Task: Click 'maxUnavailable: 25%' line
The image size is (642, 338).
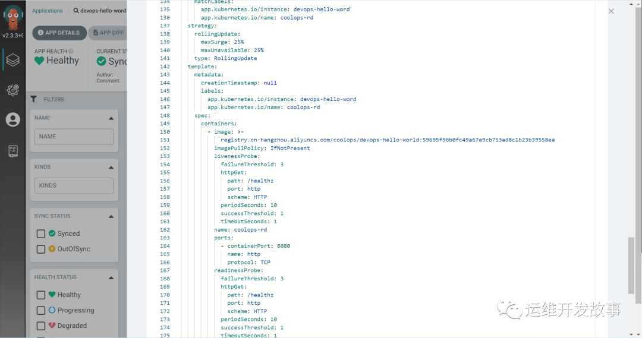Action: [x=232, y=50]
